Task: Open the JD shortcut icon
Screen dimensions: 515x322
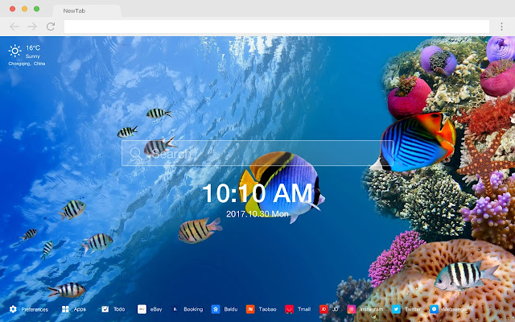Action: pyautogui.click(x=323, y=309)
